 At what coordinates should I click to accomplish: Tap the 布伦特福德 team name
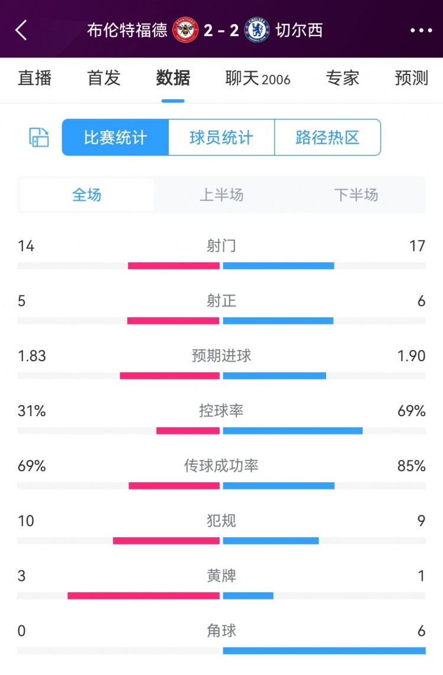(128, 30)
